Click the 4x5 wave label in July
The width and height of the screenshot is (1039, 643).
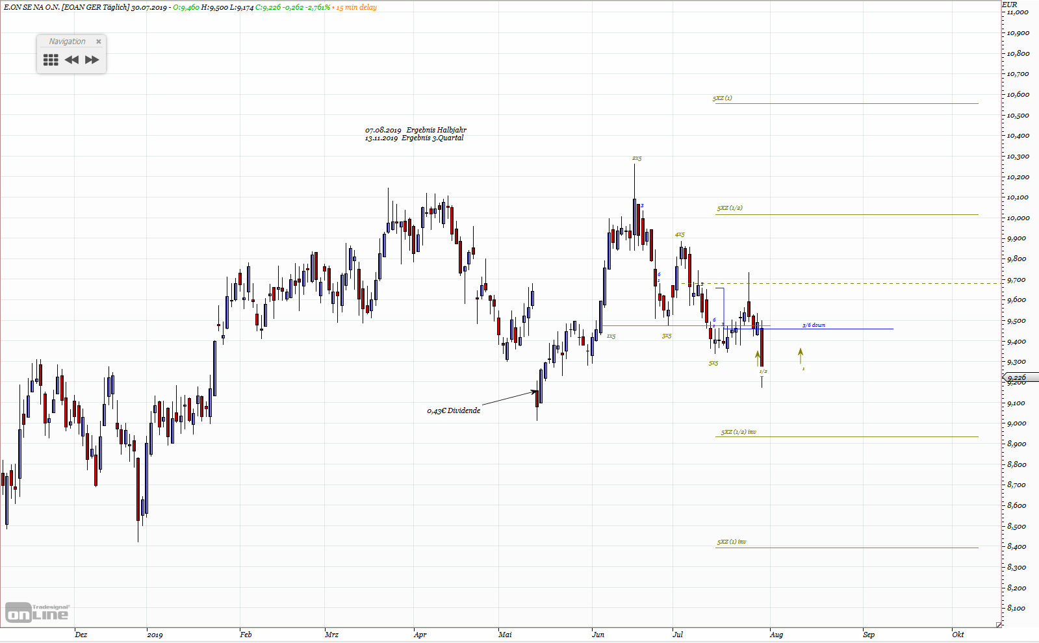click(679, 234)
